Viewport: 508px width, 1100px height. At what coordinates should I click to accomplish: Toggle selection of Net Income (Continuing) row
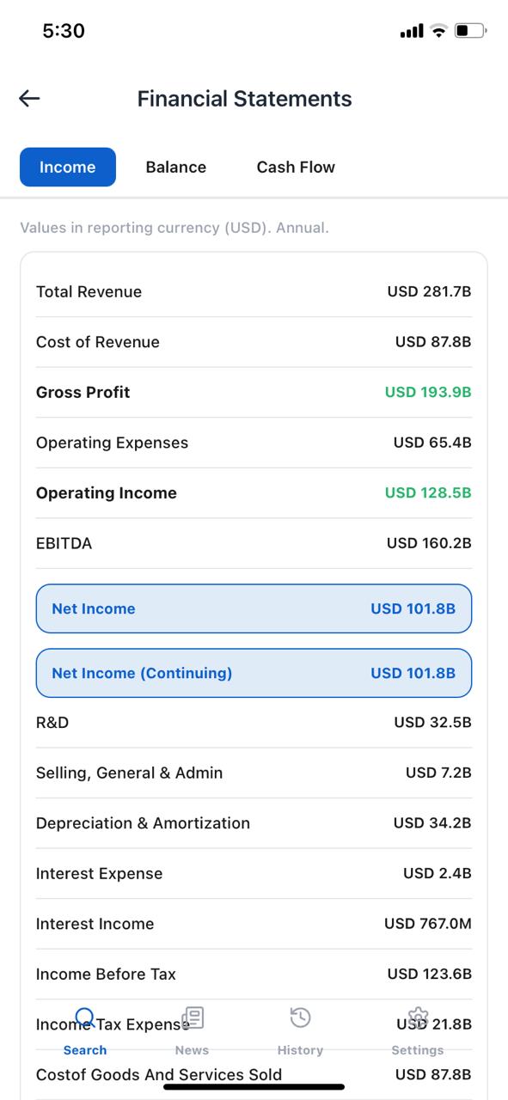[254, 673]
